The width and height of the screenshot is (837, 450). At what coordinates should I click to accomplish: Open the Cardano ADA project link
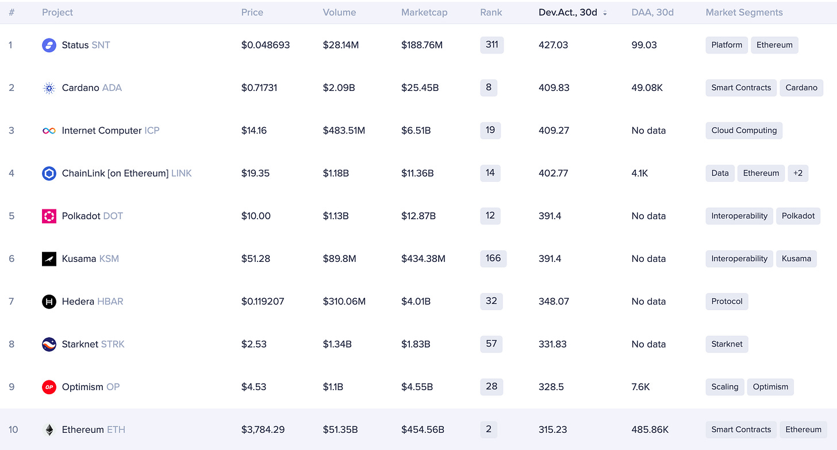click(92, 88)
